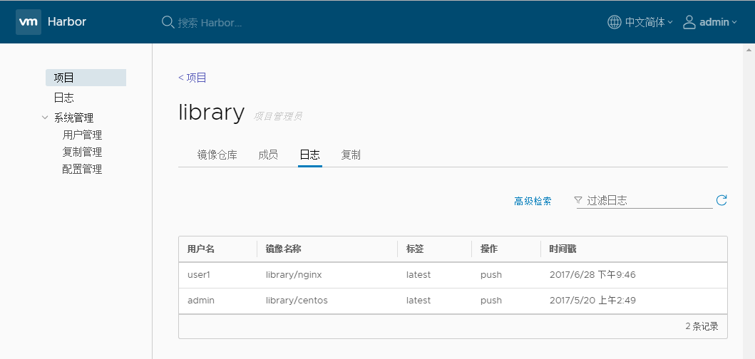
Task: Switch to the 复制 tab
Action: point(351,155)
